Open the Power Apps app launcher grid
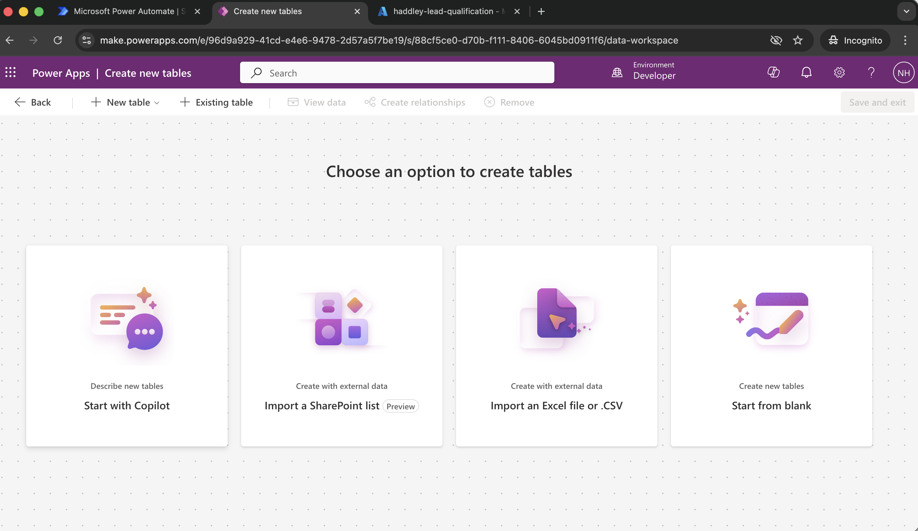The height and width of the screenshot is (531, 918). coord(10,72)
